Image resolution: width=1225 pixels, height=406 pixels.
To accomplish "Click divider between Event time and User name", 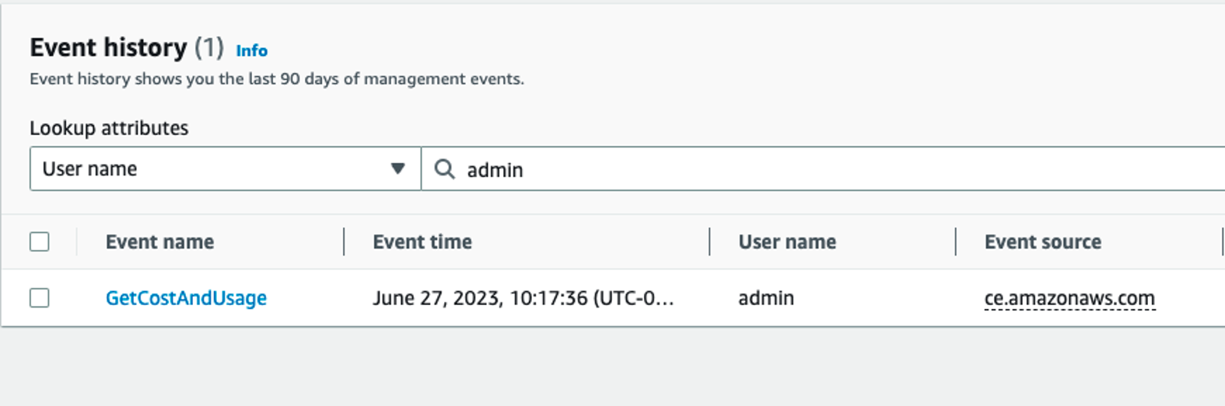I will [710, 242].
